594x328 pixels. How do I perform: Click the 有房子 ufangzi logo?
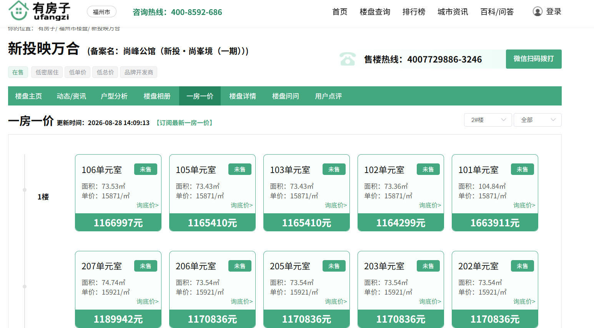tap(39, 11)
